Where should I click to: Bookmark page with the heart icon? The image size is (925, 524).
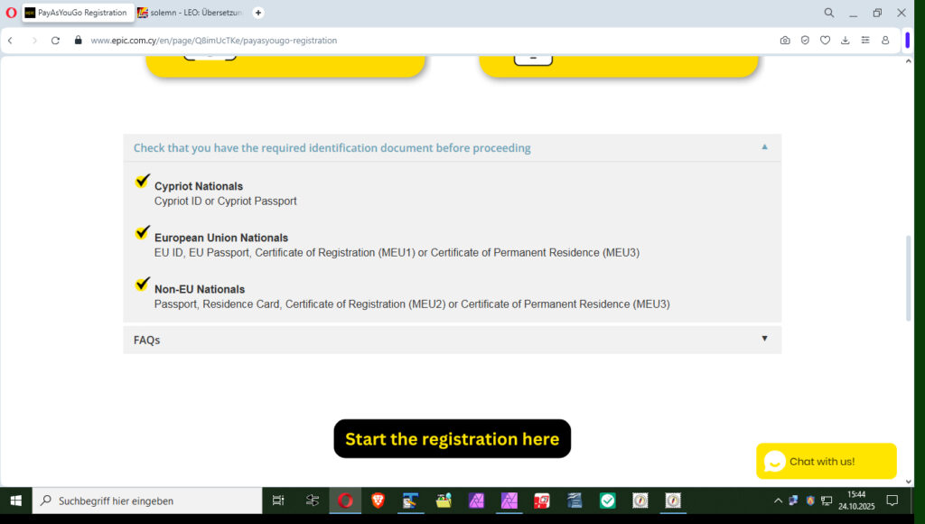(x=825, y=41)
